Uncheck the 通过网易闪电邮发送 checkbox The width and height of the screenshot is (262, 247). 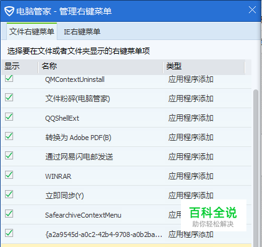click(x=9, y=156)
